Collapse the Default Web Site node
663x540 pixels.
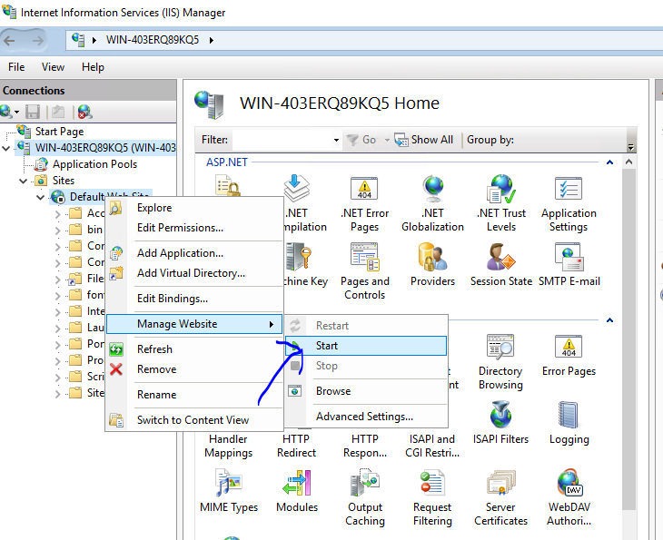[x=40, y=197]
